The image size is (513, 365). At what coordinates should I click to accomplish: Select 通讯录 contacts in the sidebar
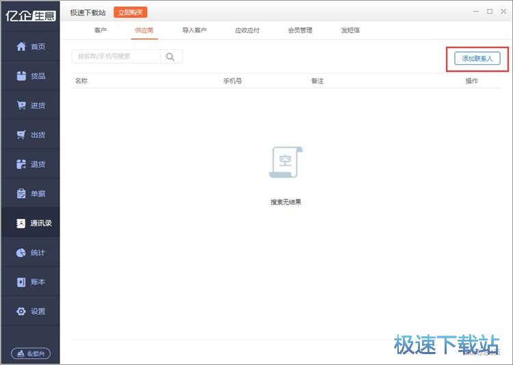click(x=31, y=223)
